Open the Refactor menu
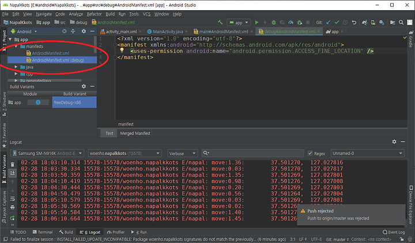415x243 pixels. [x=94, y=14]
